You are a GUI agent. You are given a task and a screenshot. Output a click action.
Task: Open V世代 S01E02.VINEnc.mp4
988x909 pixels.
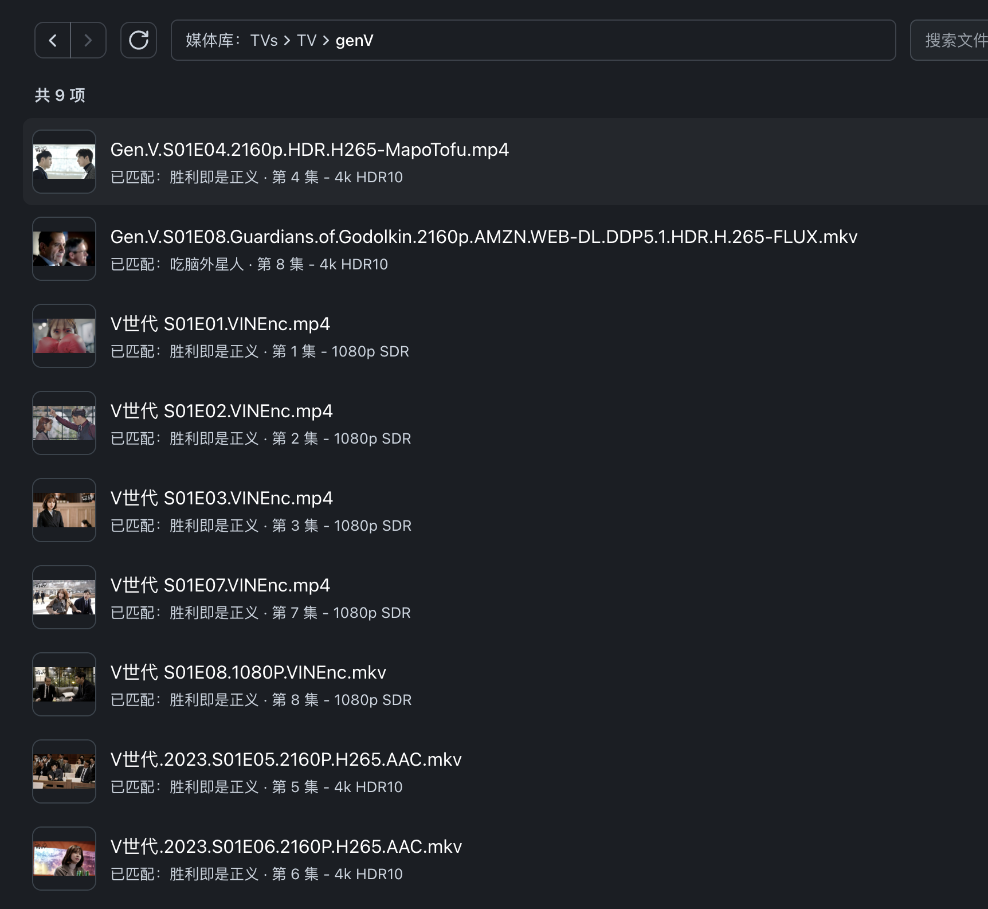[221, 410]
